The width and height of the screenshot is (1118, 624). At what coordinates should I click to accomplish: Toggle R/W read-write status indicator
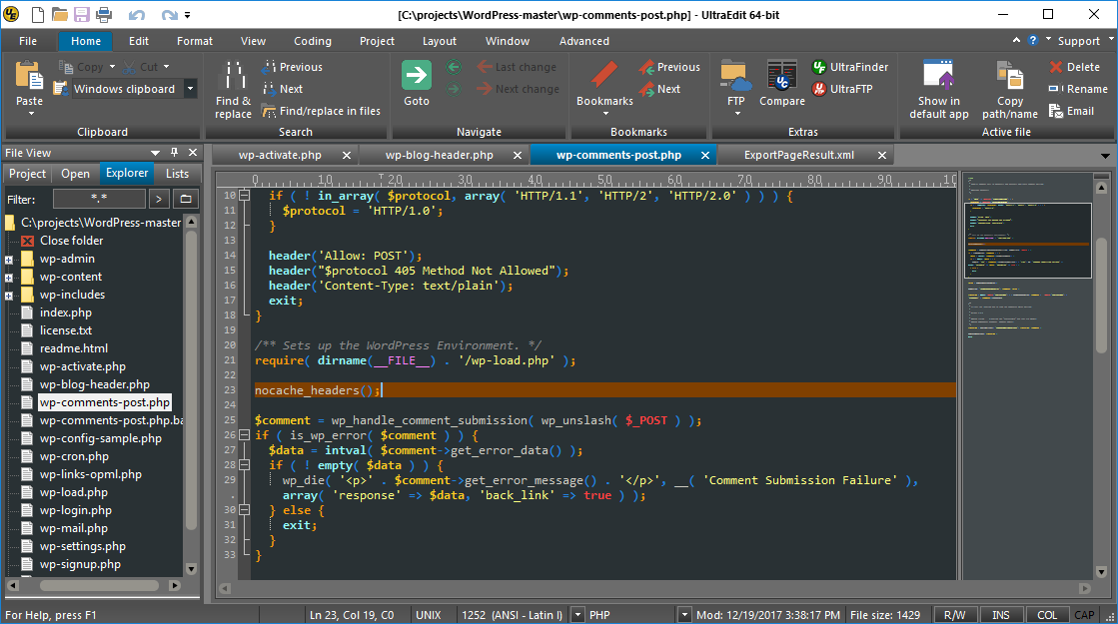click(954, 615)
